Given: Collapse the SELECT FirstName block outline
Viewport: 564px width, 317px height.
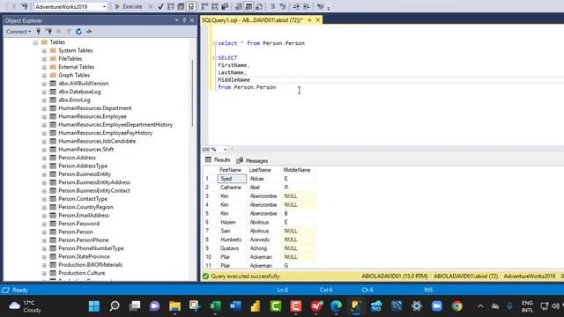Looking at the screenshot, I should 215,58.
